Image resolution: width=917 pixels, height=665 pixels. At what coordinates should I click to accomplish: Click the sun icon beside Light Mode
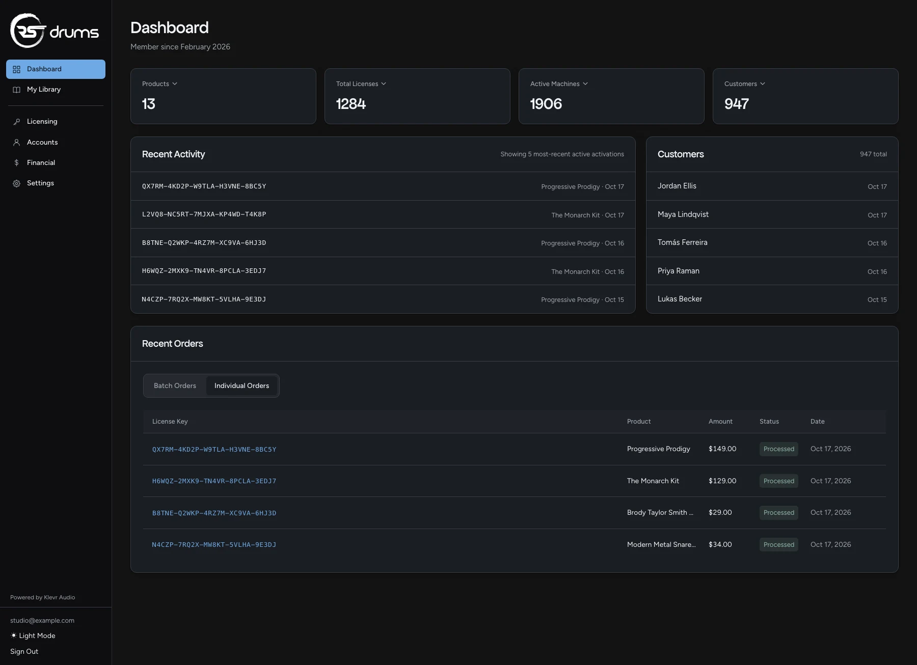[14, 635]
